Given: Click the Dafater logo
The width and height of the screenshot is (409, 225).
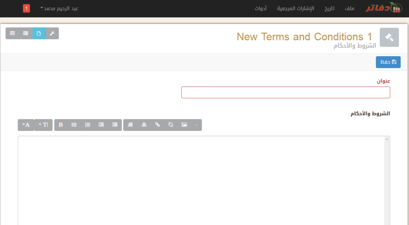Looking at the screenshot, I should [x=384, y=8].
